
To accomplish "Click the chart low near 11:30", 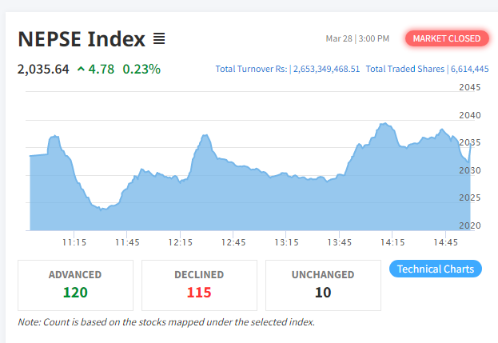I will (x=101, y=209).
